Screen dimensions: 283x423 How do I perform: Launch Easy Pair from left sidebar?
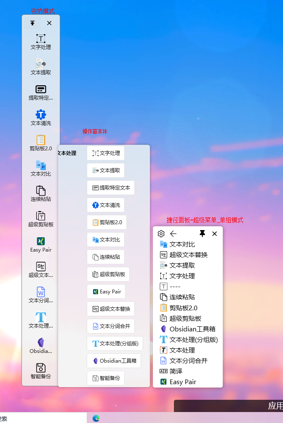pos(40,244)
